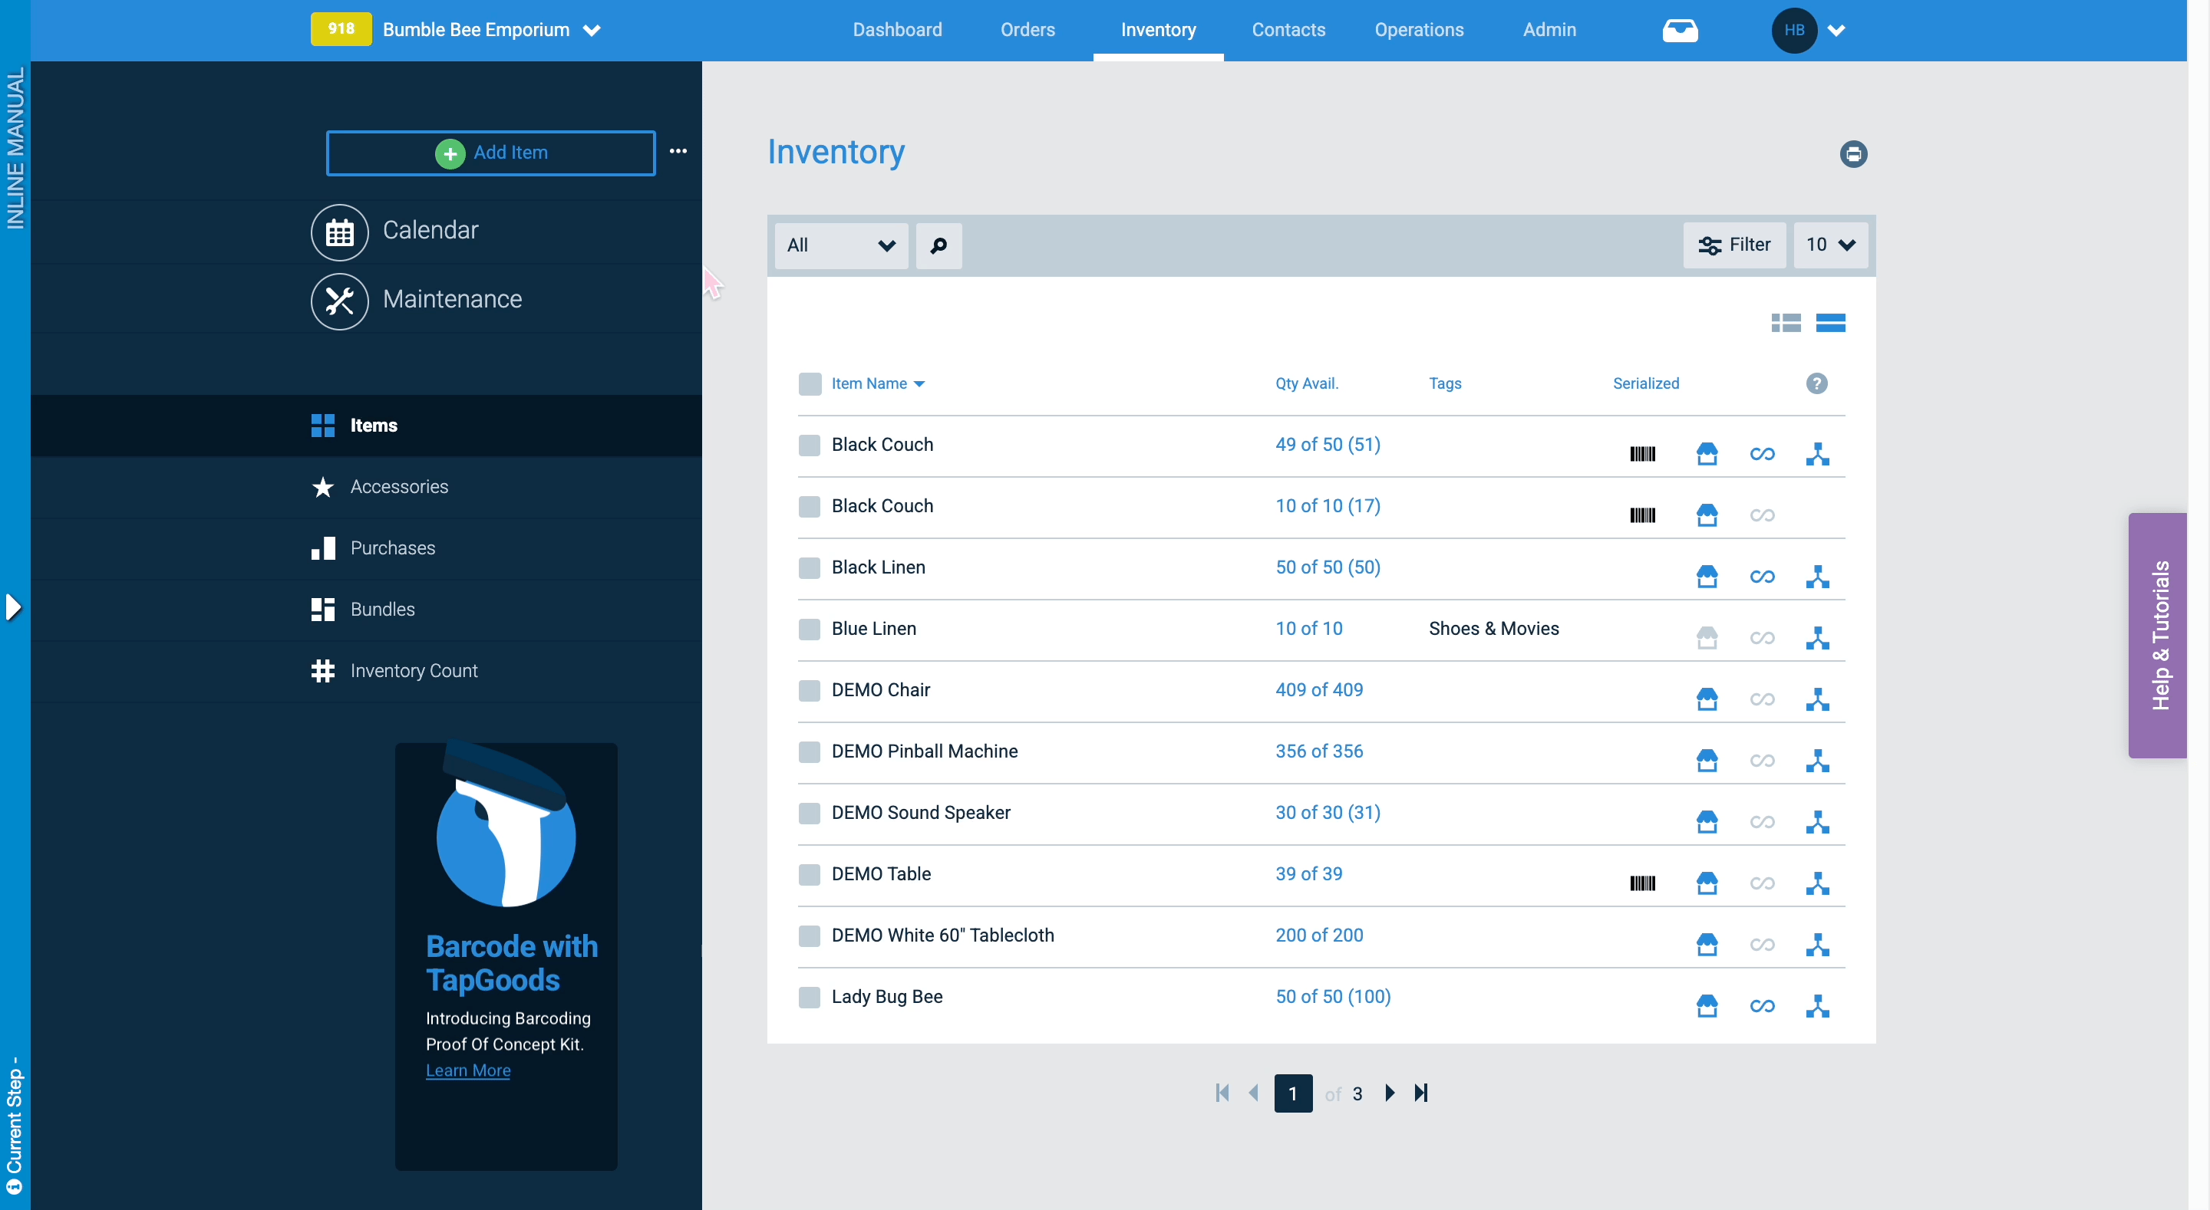Follow the Learn More link
This screenshot has width=2210, height=1210.
(467, 1070)
